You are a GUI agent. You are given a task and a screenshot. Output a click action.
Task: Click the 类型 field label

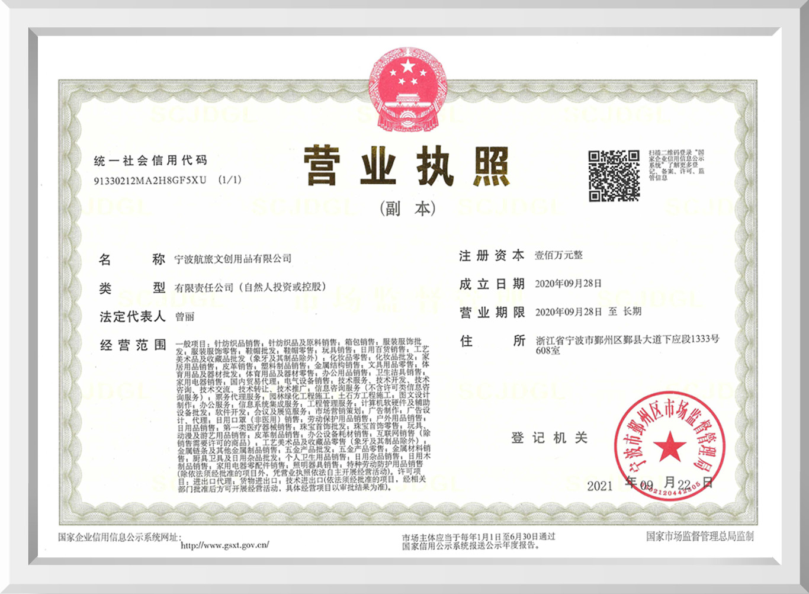132,288
